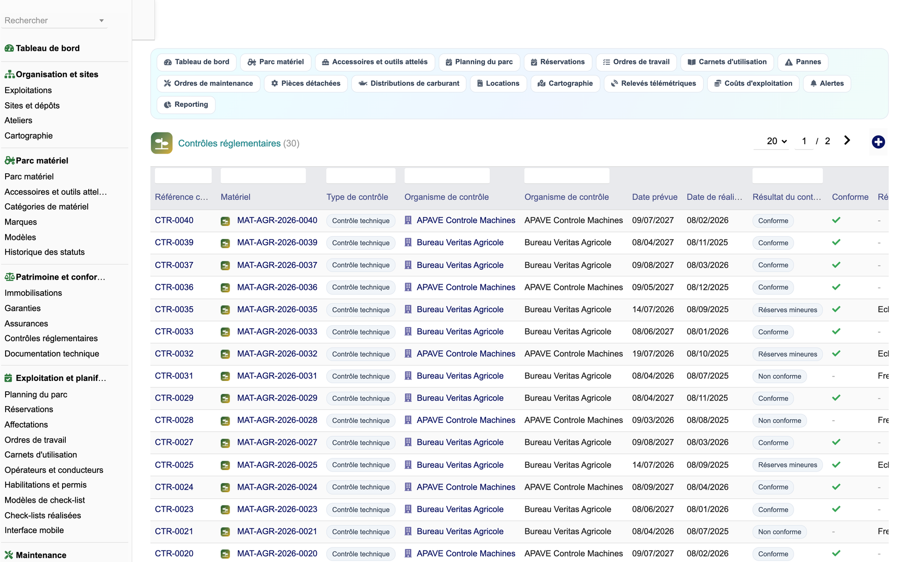Open the Locations tab
This screenshot has height=562, width=908.
click(x=498, y=84)
